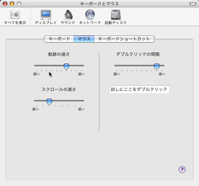Click the purple help question mark button

tap(182, 169)
